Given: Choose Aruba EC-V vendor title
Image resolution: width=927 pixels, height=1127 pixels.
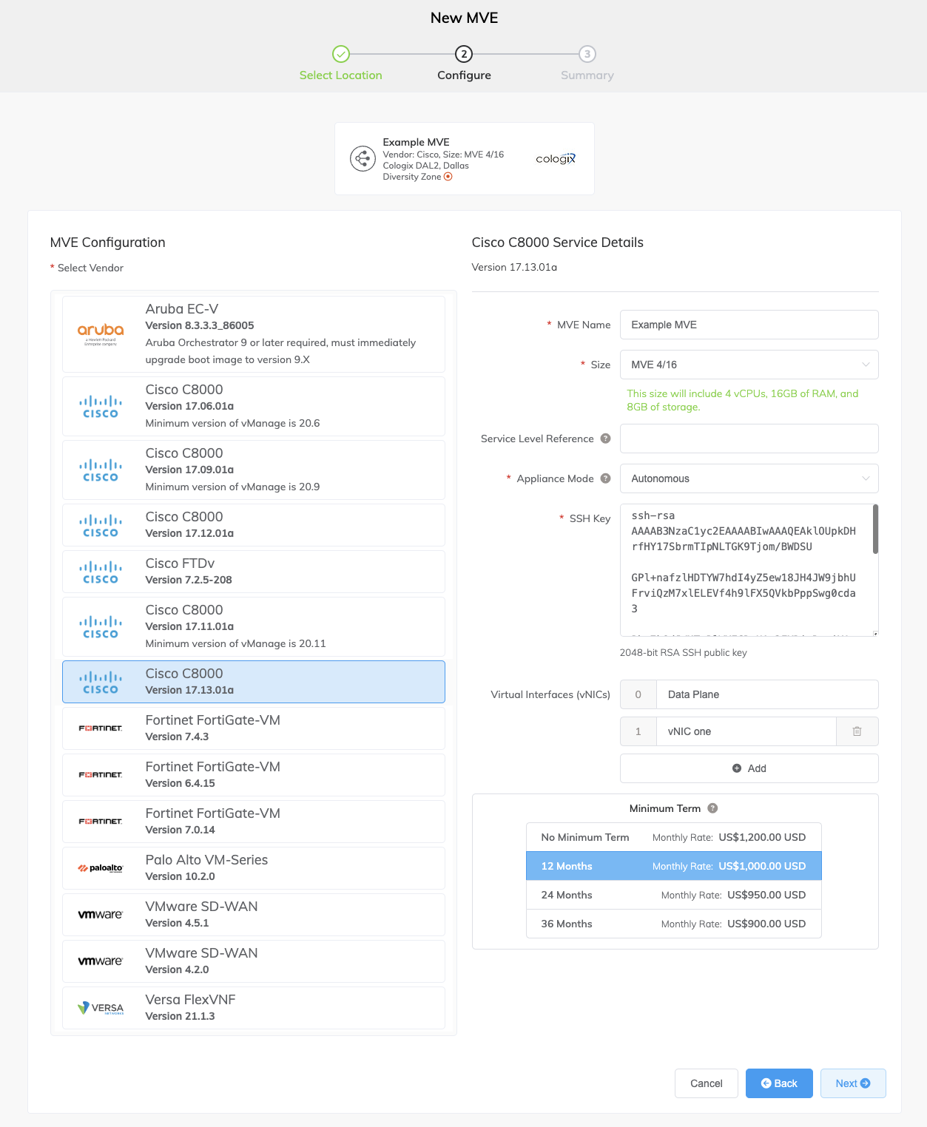Looking at the screenshot, I should coord(182,309).
